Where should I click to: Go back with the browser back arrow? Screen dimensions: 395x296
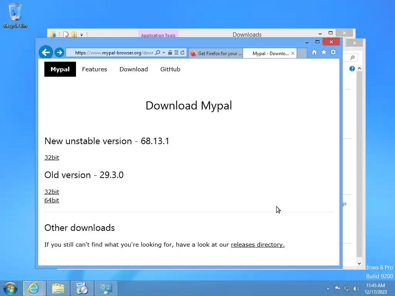(x=46, y=52)
